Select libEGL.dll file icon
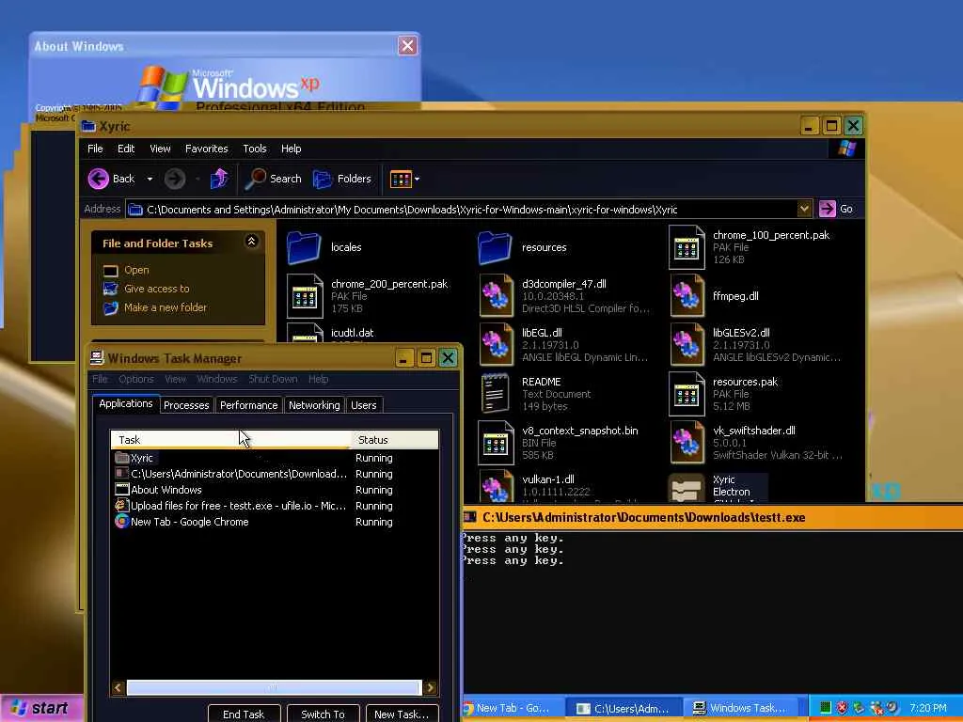Image resolution: width=963 pixels, height=722 pixels. pyautogui.click(x=497, y=345)
